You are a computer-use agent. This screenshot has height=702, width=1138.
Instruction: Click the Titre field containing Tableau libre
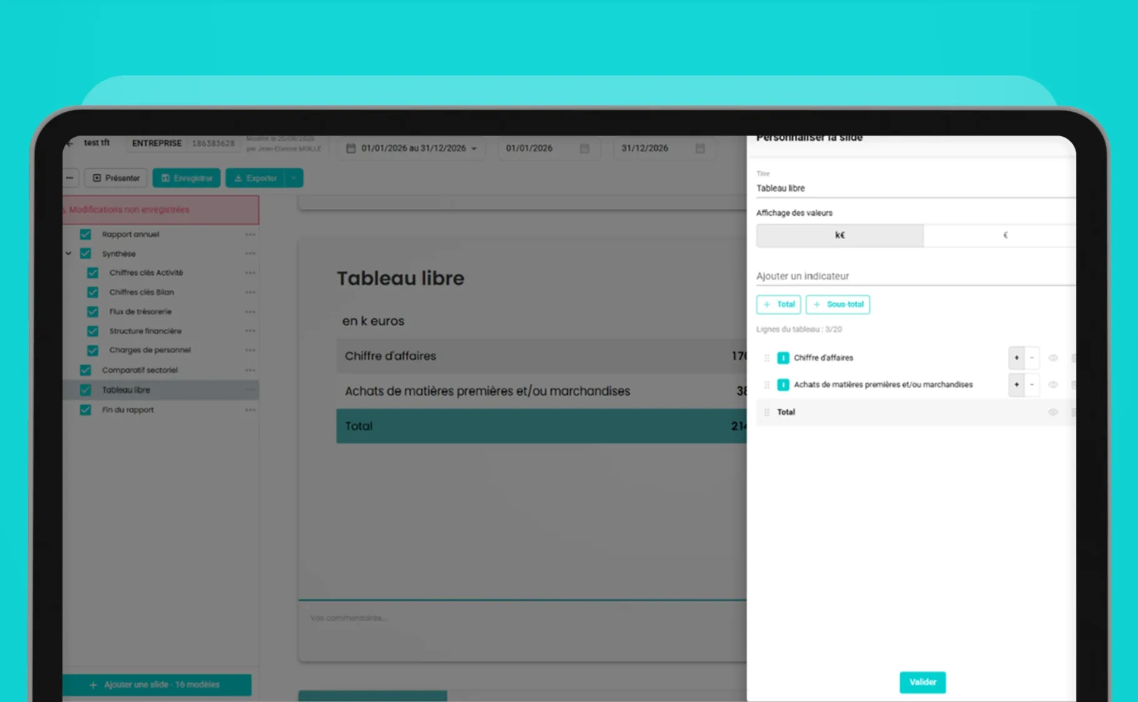[916, 188]
